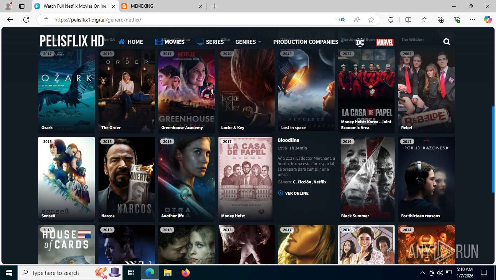Switch to Watch Full Netflix Movies tab
Viewport: 496px width, 280px height.
point(75,6)
